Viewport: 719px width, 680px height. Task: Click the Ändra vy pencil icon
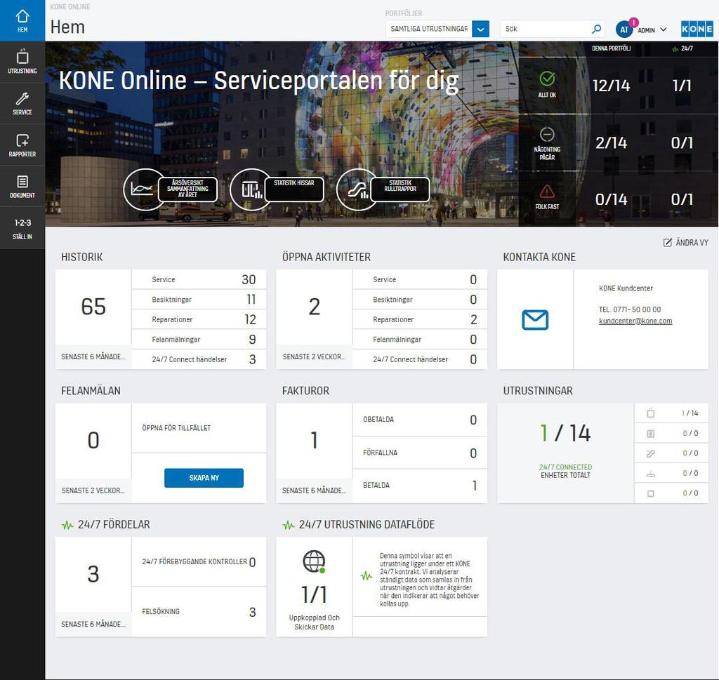[668, 242]
